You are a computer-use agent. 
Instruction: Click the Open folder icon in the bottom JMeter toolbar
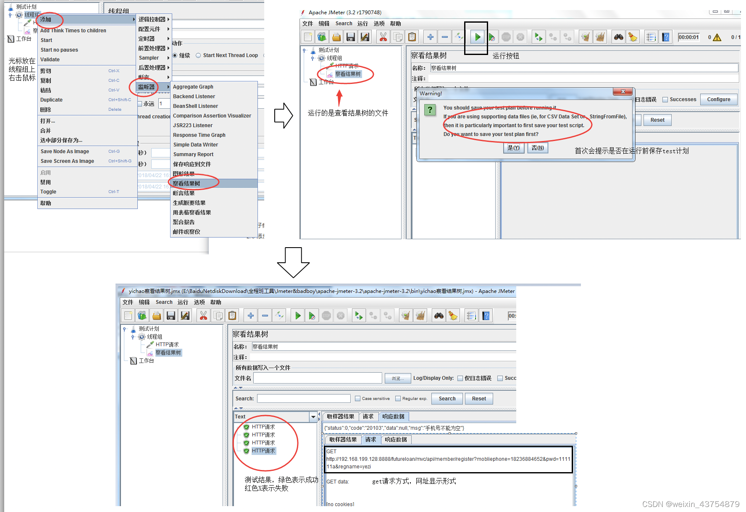pos(157,316)
